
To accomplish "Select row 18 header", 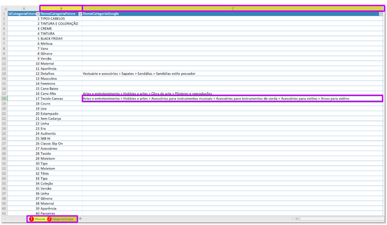I will click(4, 98).
